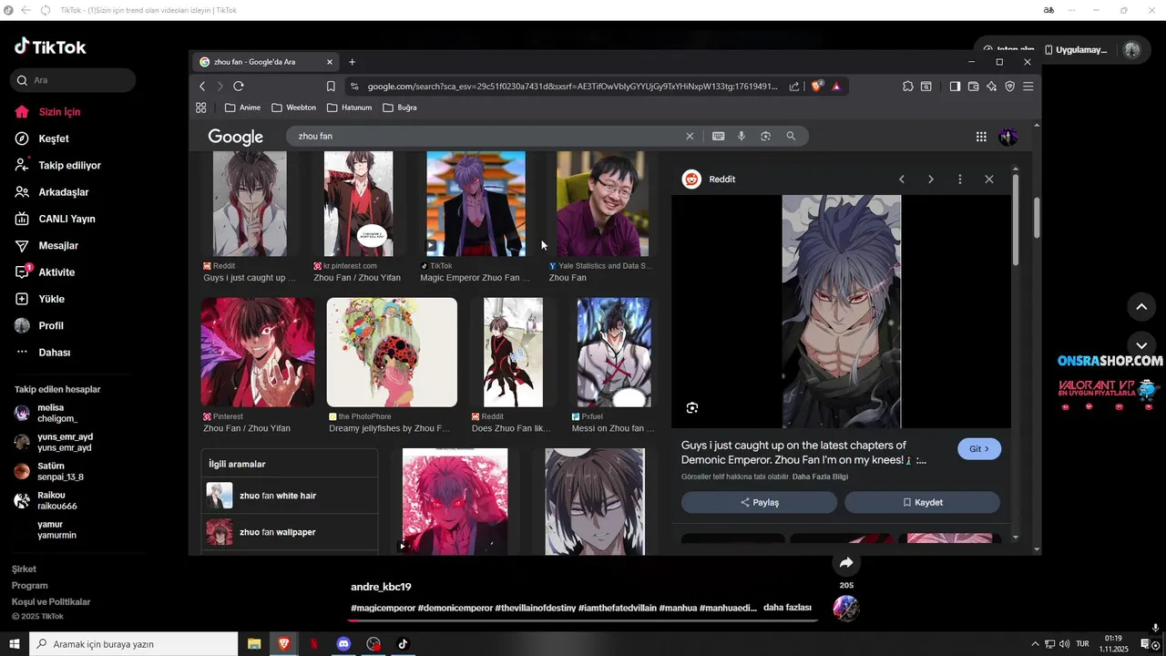Viewport: 1166px width, 656px height.
Task: Click the Brave Shields lion icon
Action: (817, 86)
